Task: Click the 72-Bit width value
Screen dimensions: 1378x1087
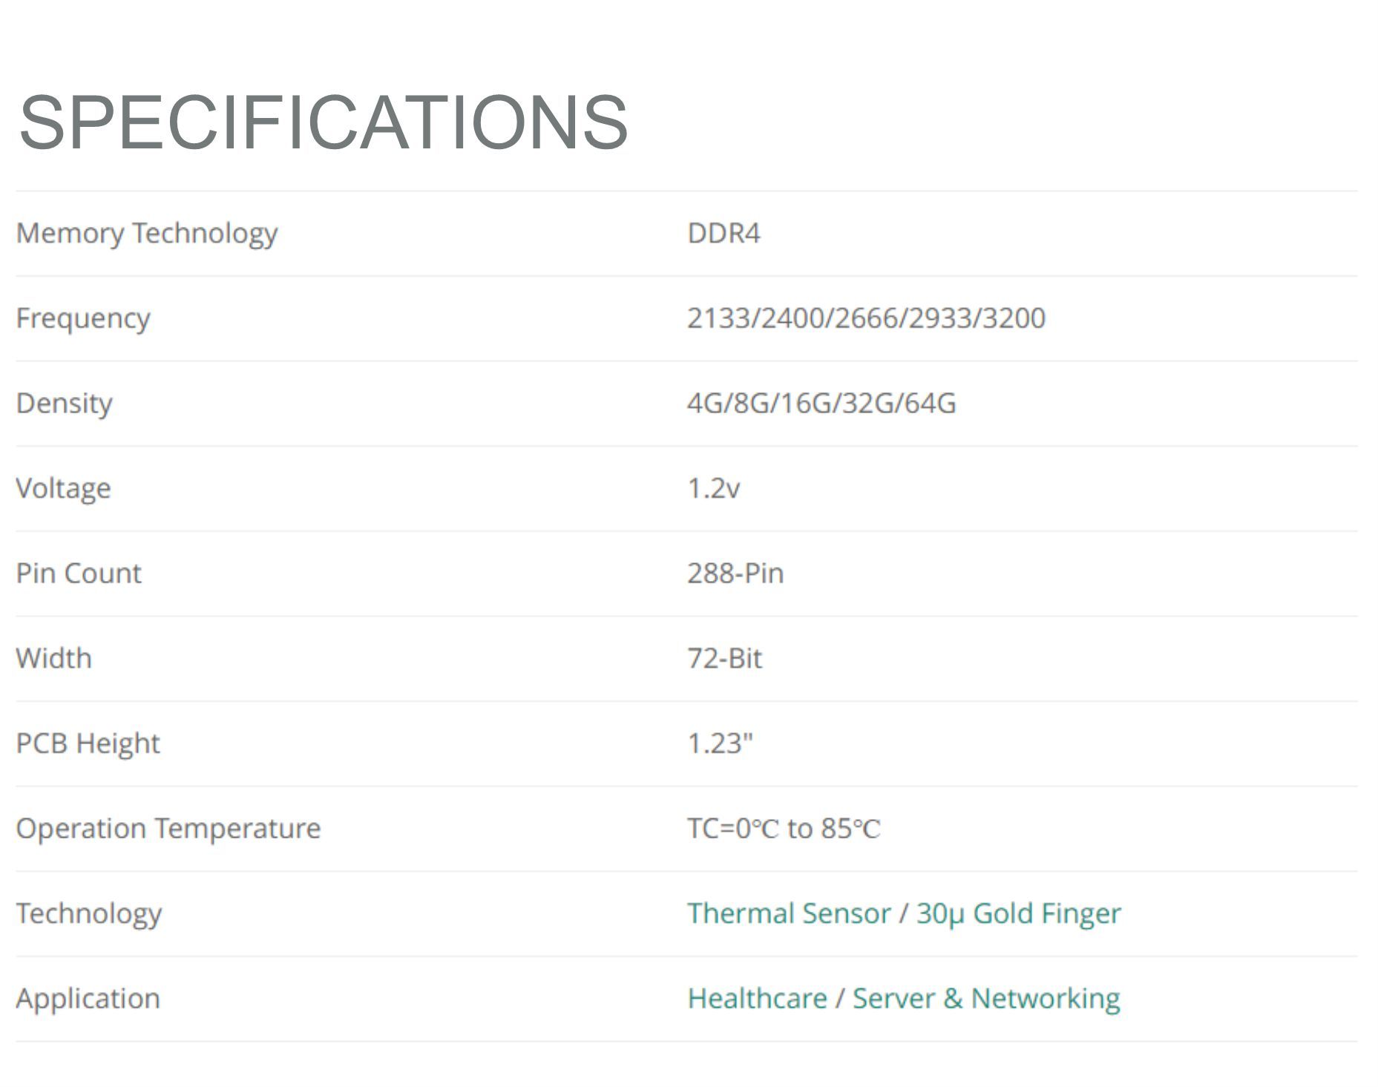Action: tap(724, 658)
